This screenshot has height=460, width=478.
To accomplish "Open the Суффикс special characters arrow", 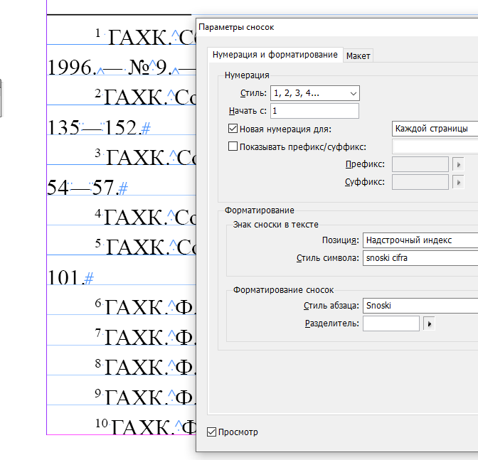I will (459, 183).
